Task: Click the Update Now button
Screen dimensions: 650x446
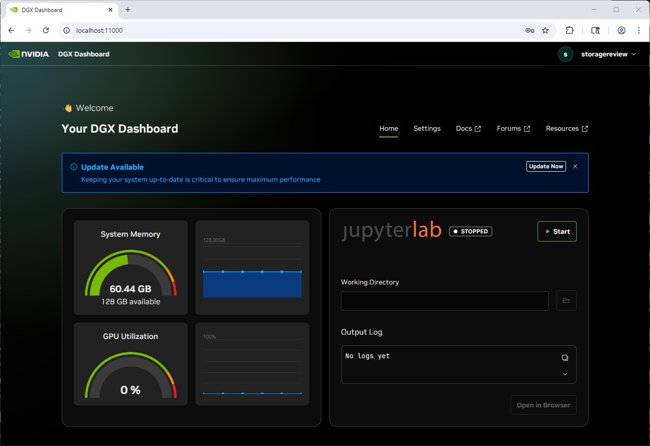Action: click(546, 166)
